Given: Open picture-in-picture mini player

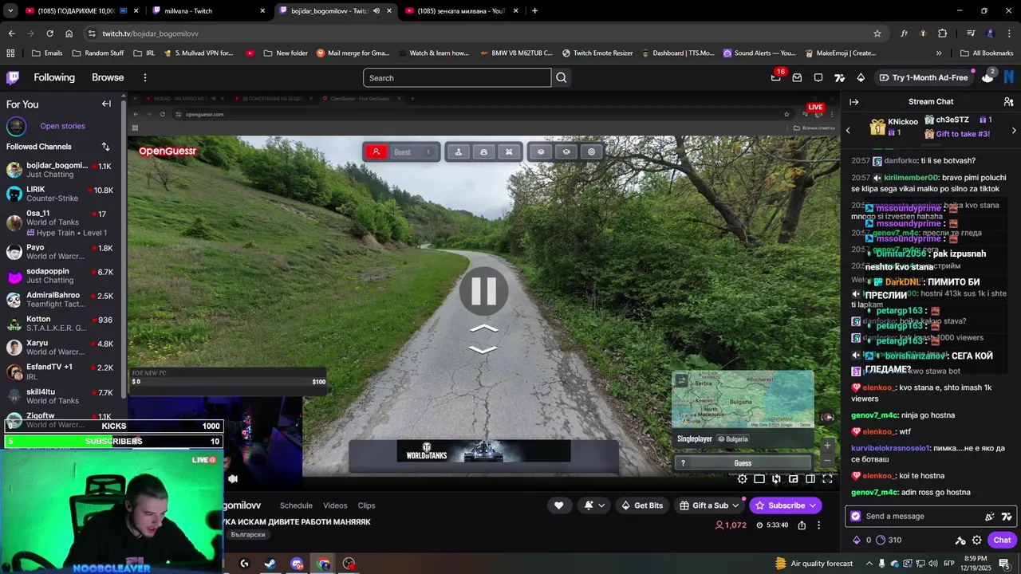Looking at the screenshot, I should 794,479.
